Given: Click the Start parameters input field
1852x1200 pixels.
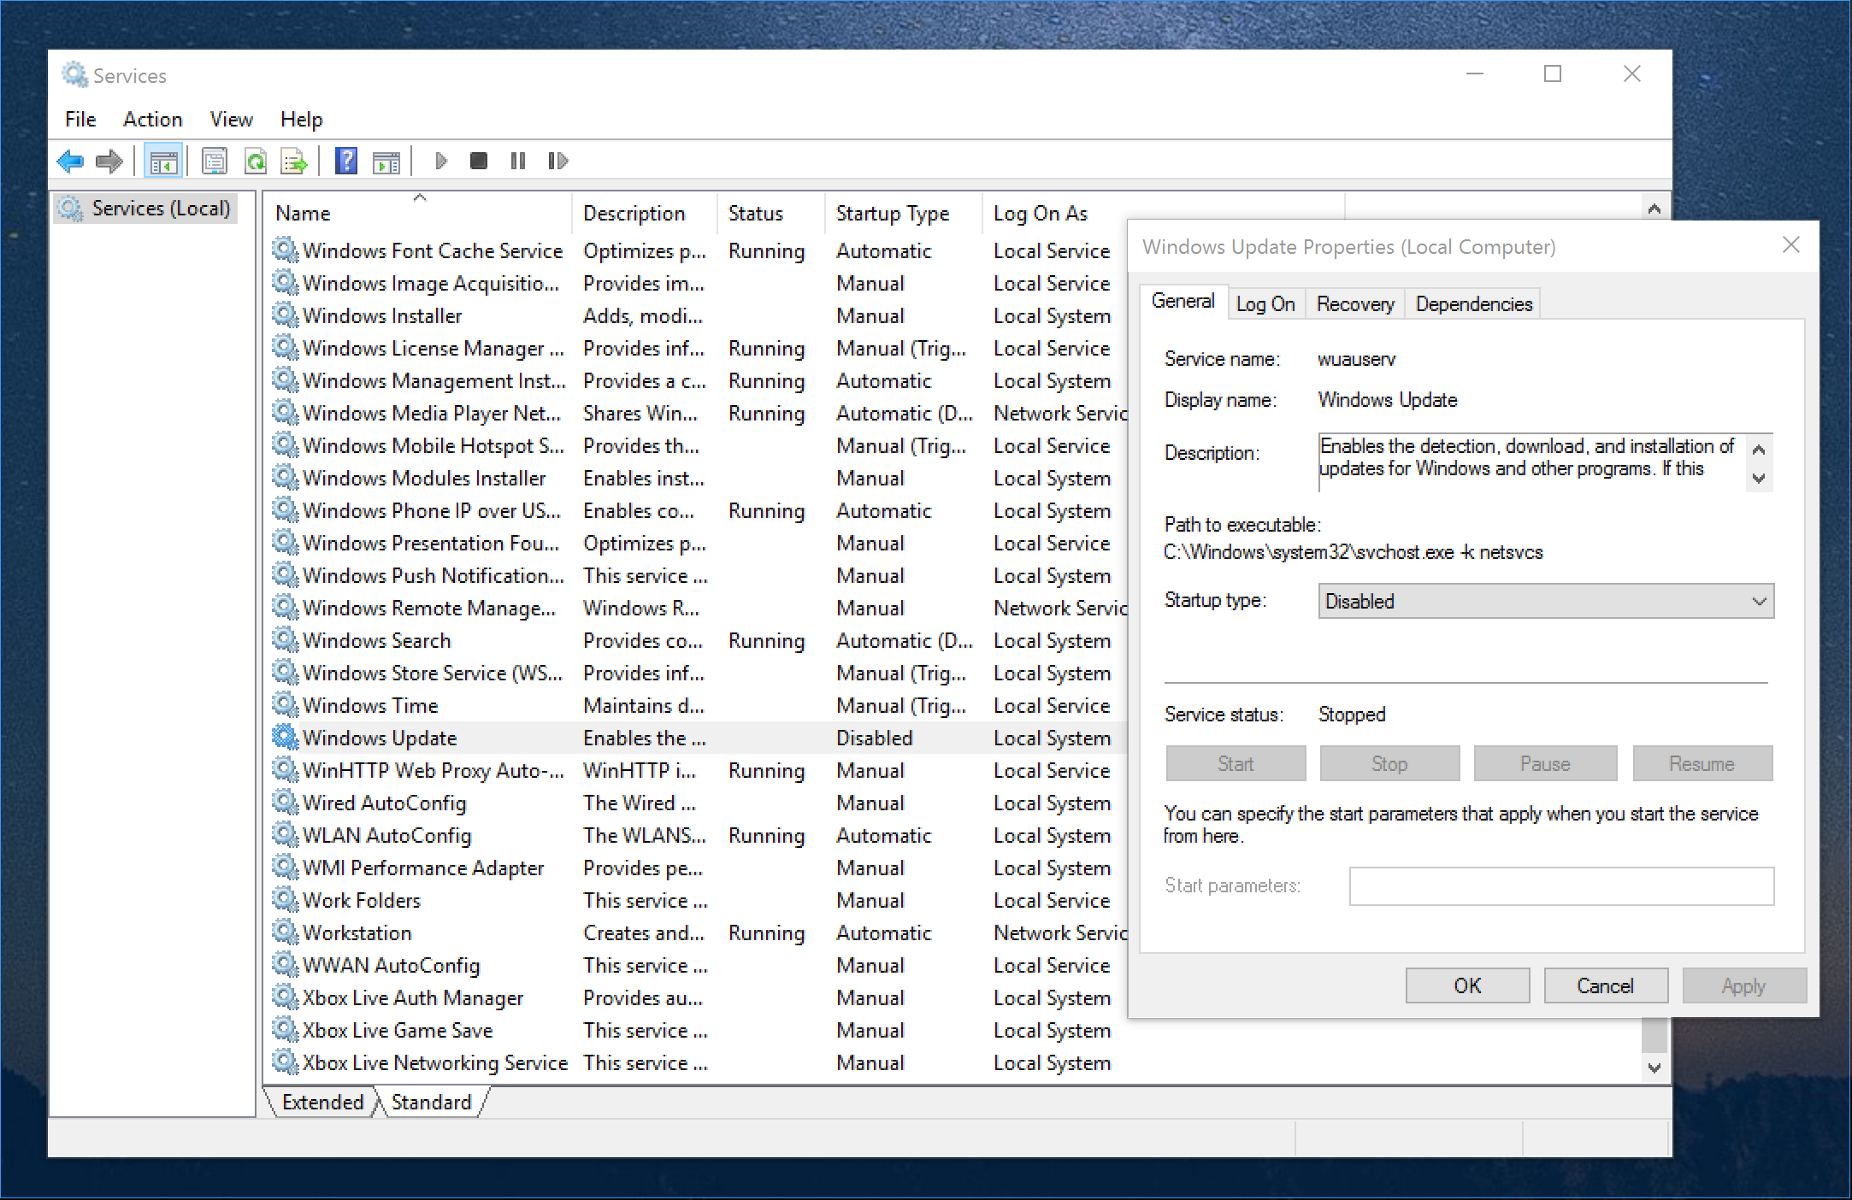Looking at the screenshot, I should coord(1561,885).
